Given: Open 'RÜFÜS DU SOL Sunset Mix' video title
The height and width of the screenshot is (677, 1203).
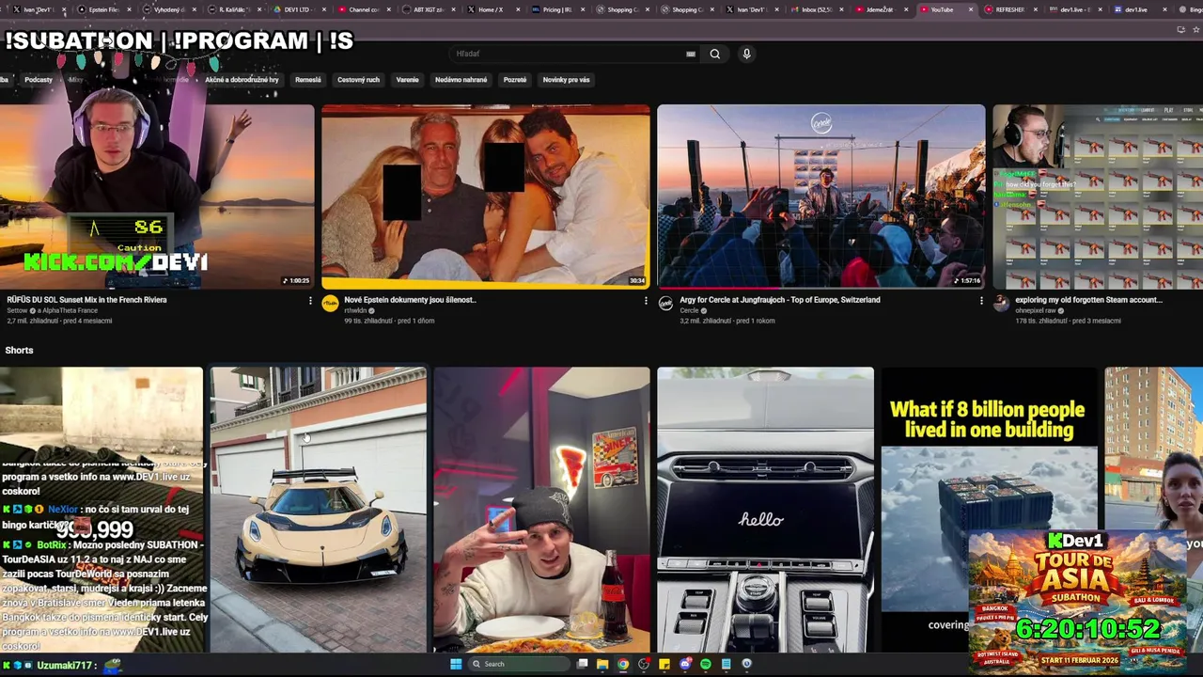Looking at the screenshot, I should click(86, 300).
